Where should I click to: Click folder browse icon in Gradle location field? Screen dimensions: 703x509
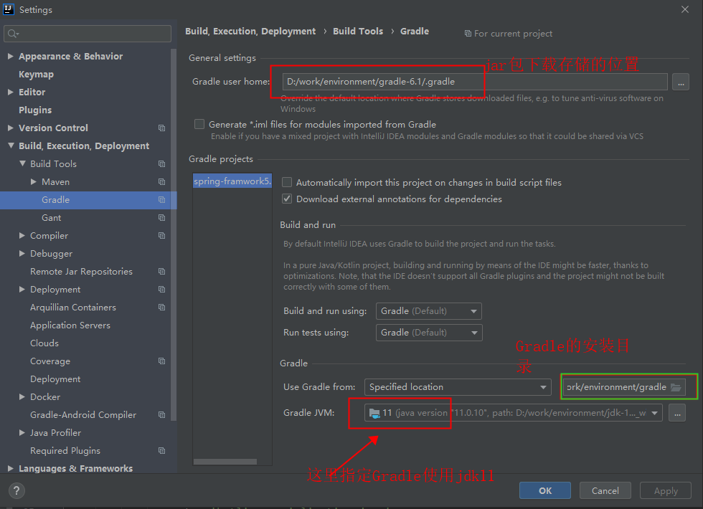(x=676, y=387)
